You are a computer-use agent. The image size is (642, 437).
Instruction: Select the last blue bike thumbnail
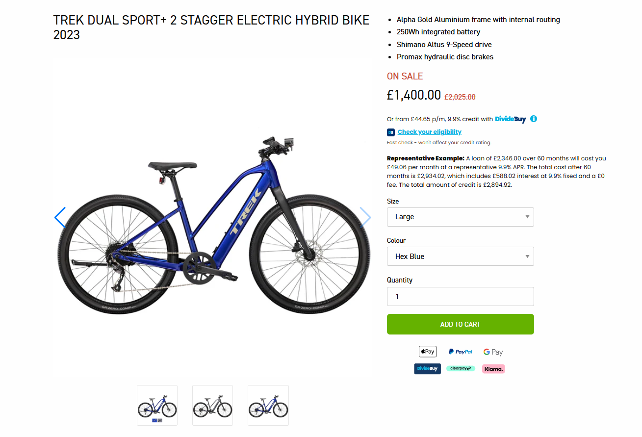click(x=268, y=405)
